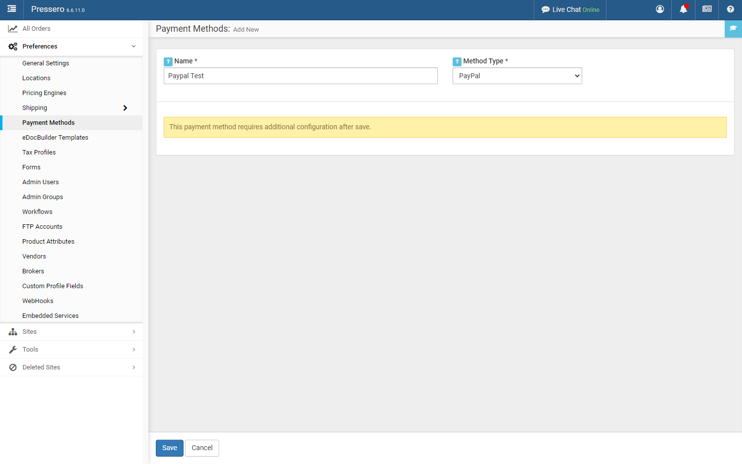The height and width of the screenshot is (464, 742).
Task: Select Payment Methods menu item
Action: pos(71,123)
